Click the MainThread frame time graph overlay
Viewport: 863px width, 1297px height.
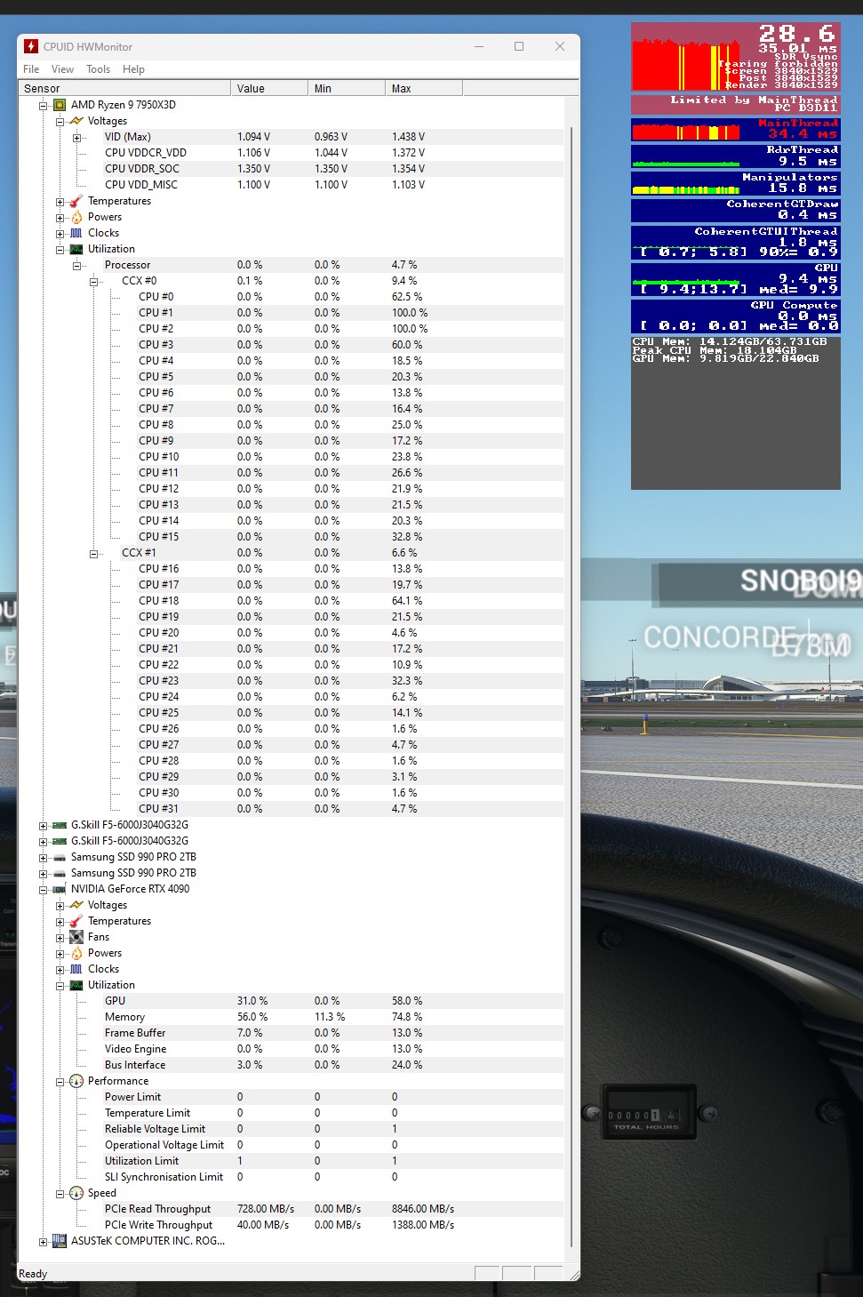click(x=736, y=130)
